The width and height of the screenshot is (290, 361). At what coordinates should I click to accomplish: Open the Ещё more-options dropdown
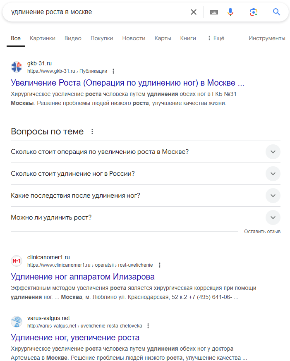(216, 38)
